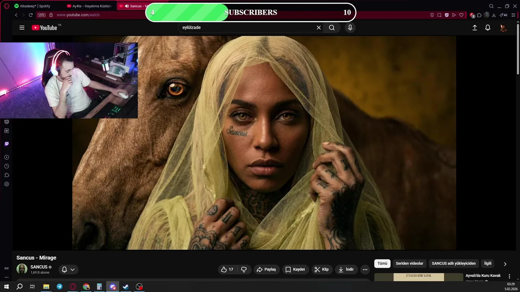520x292 pixels.
Task: Open Steam from the taskbar
Action: click(x=126, y=287)
